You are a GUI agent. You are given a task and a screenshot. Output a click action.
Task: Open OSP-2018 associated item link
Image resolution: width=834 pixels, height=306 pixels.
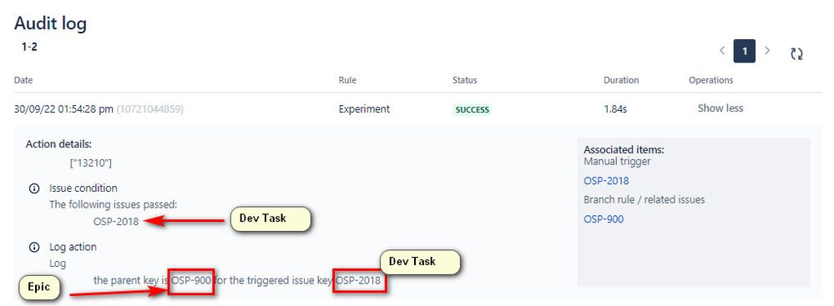pos(606,181)
